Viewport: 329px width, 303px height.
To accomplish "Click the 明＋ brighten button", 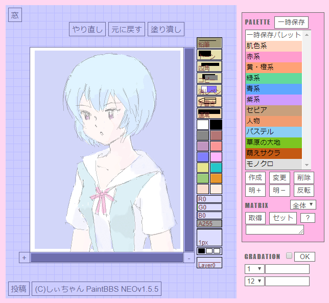I will click(255, 191).
